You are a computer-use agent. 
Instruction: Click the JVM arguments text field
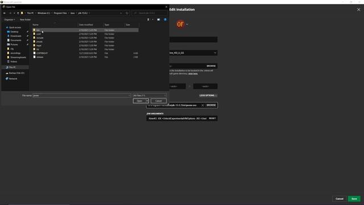[177, 118]
